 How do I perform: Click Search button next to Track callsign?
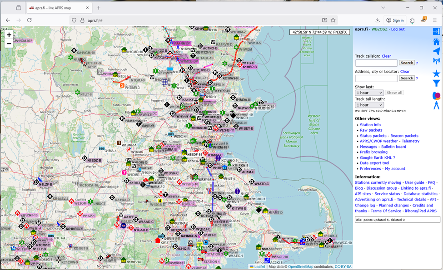407,63
